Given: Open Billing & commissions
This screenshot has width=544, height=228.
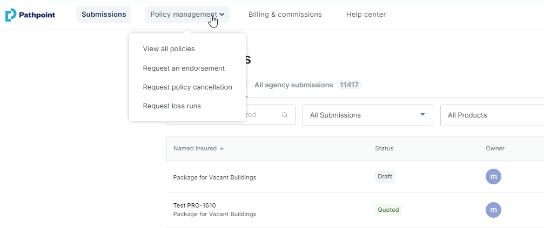Looking at the screenshot, I should click(285, 15).
